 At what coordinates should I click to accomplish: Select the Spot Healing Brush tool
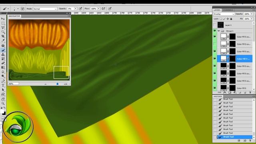[x=3, y=46]
